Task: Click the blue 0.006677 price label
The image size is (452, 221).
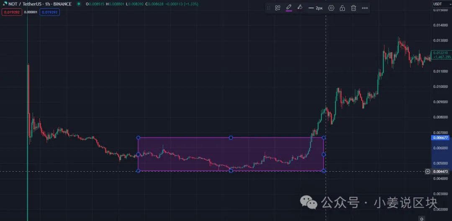Action: coord(441,137)
